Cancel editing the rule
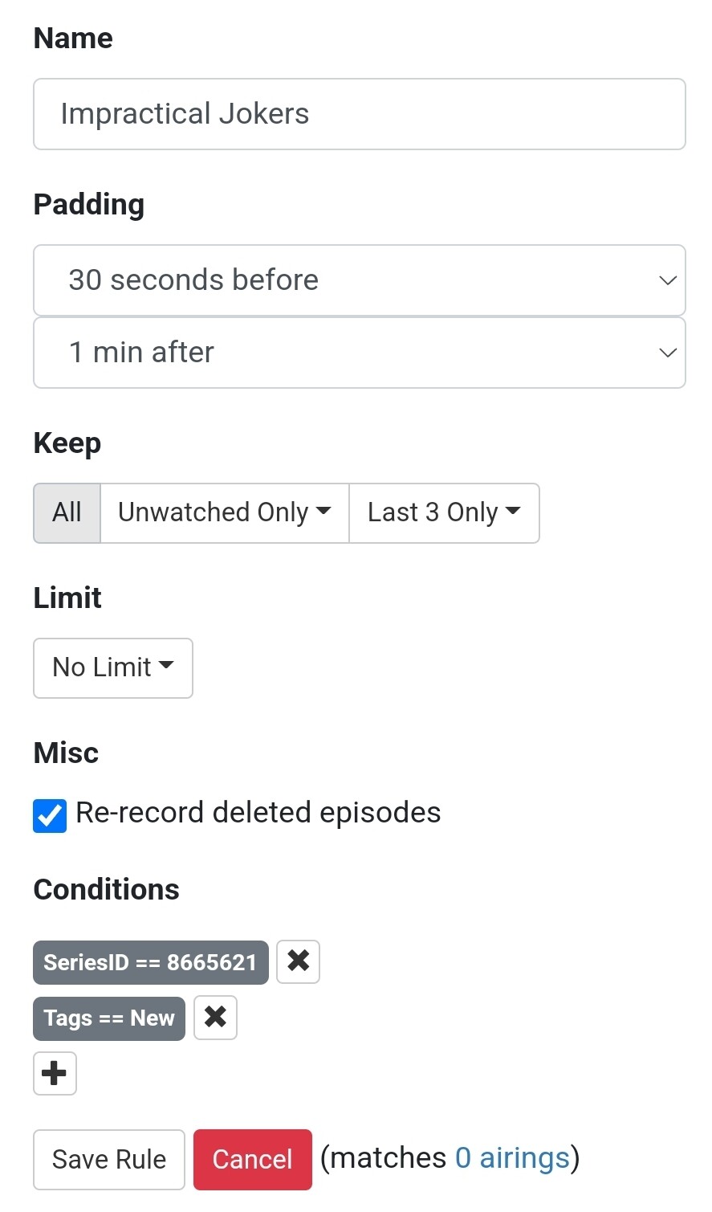Viewport: 712px width, 1212px height. click(x=252, y=1159)
